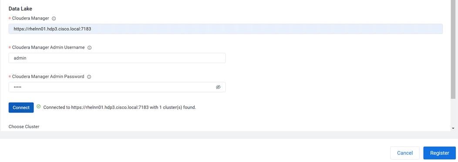This screenshot has height=162, width=458.
Task: Click the blue Connect button
Action: pos(21,108)
